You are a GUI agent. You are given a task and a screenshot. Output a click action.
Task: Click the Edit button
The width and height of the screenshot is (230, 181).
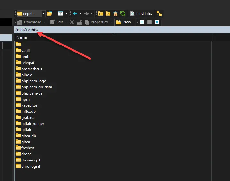[x=57, y=22]
